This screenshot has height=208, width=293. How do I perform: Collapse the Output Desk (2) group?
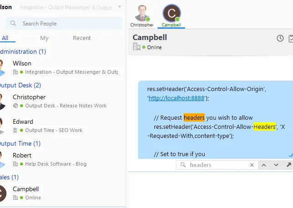tap(20, 85)
